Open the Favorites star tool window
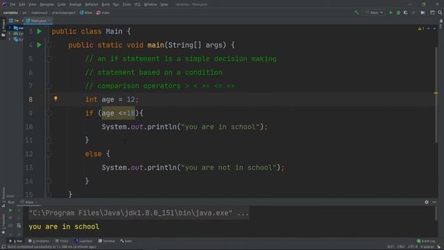The height and width of the screenshot is (250, 444). click(x=3, y=224)
